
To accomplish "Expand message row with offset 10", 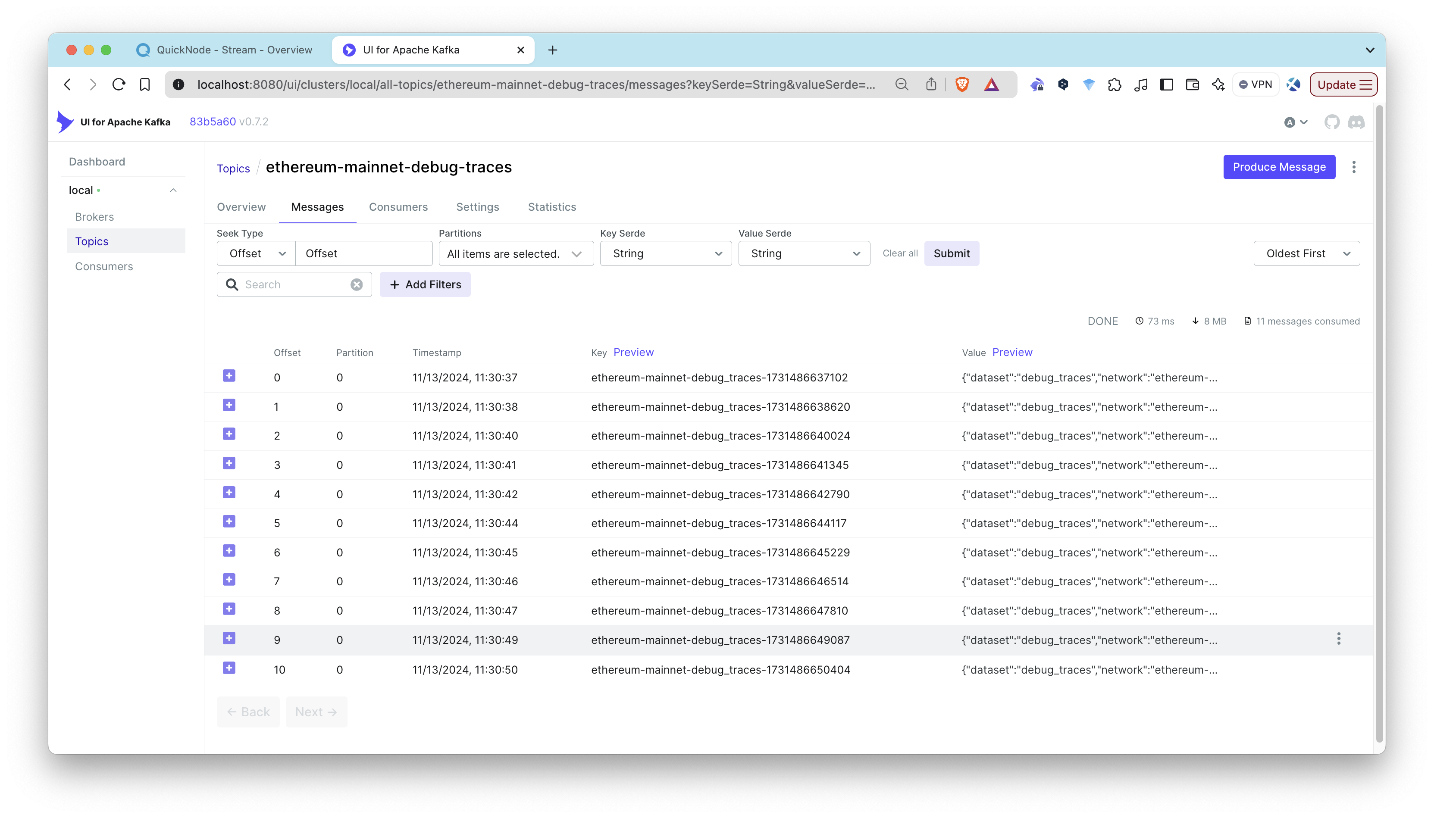I will click(x=229, y=668).
